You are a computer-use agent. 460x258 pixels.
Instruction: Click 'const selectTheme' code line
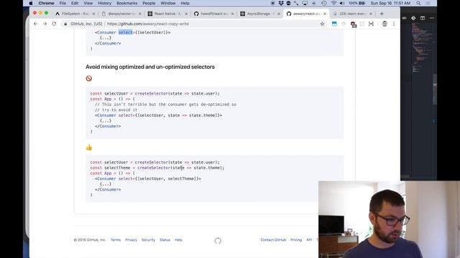click(x=157, y=168)
